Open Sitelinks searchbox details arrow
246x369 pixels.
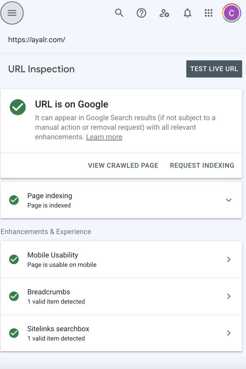229,333
